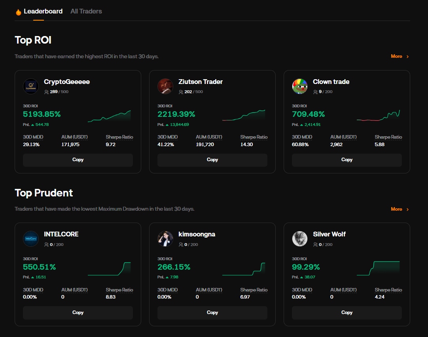Click PnL up-arrow on CryptoGeeeee card

pos(32,125)
